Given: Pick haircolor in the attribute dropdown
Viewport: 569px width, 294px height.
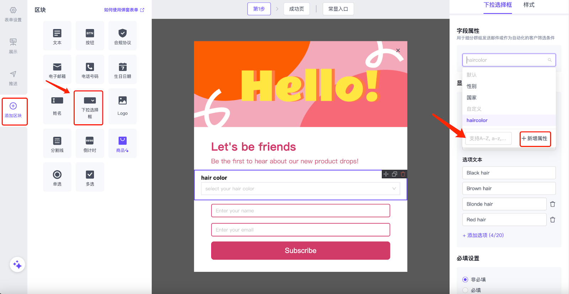Looking at the screenshot, I should point(477,120).
